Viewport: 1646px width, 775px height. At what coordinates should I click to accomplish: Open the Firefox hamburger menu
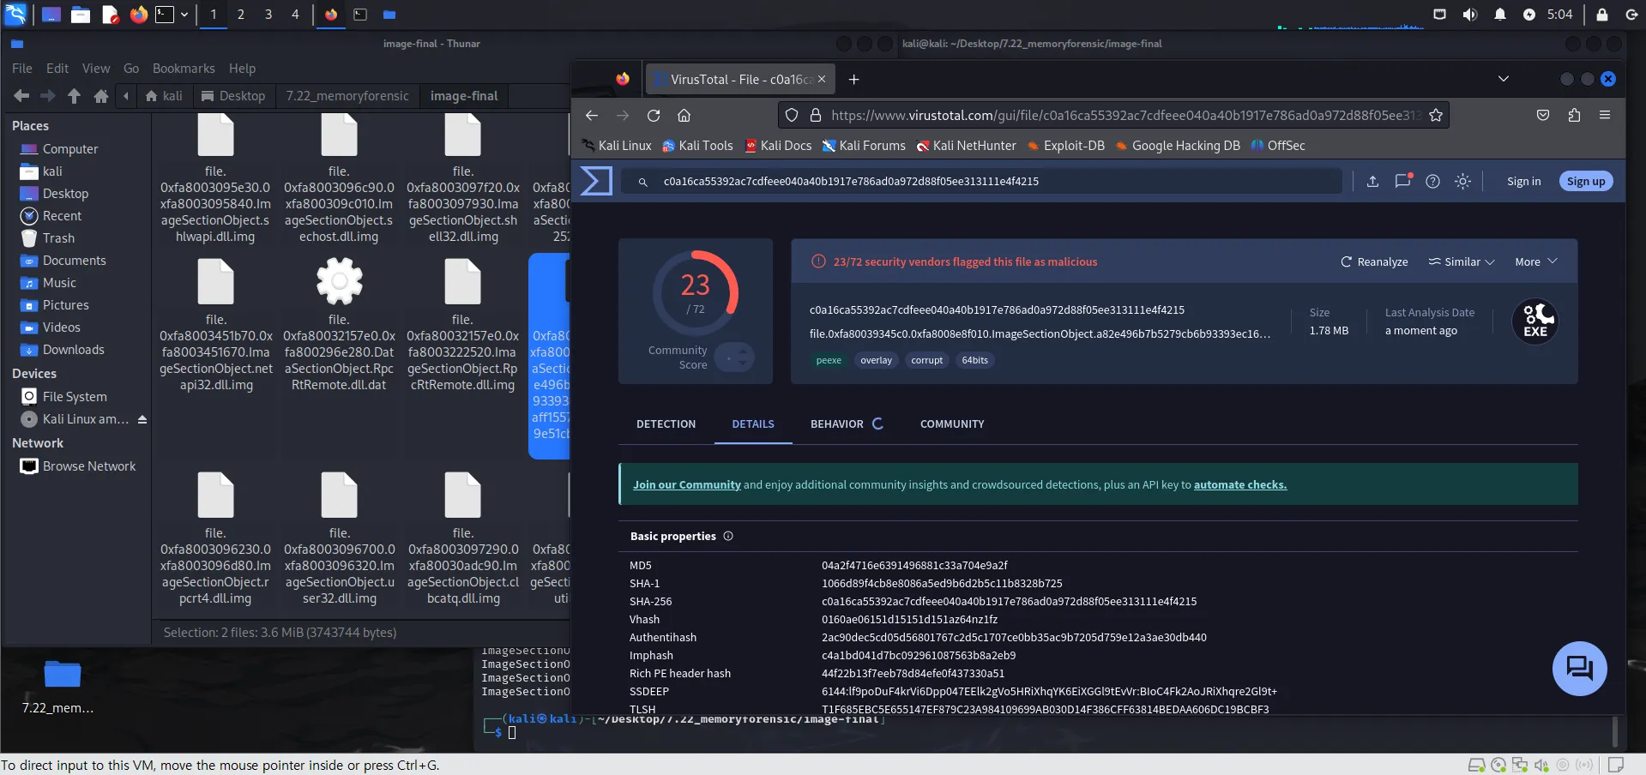[x=1605, y=115]
